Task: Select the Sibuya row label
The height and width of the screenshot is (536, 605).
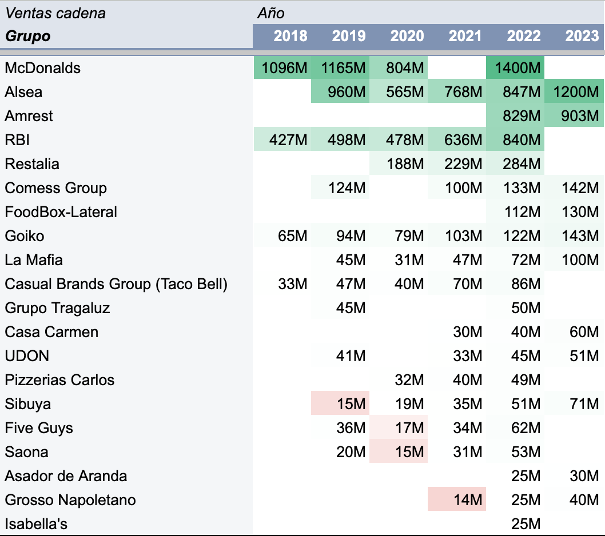Action: [28, 404]
